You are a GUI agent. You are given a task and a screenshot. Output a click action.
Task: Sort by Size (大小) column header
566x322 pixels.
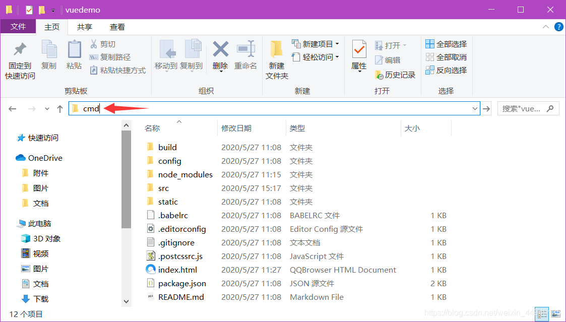412,128
